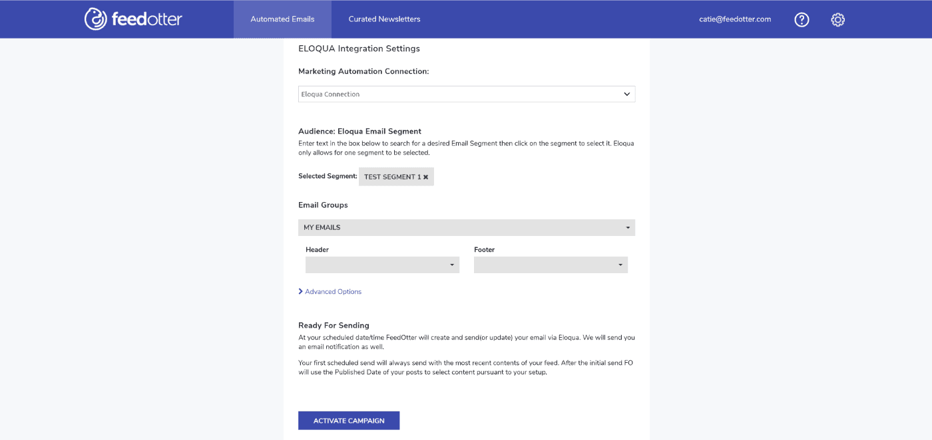Open the Eloqua Connection dropdown
The width and height of the screenshot is (932, 440).
click(467, 94)
